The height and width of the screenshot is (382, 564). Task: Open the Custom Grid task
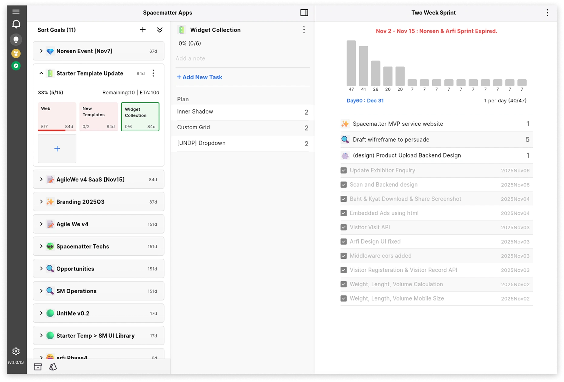coord(243,128)
